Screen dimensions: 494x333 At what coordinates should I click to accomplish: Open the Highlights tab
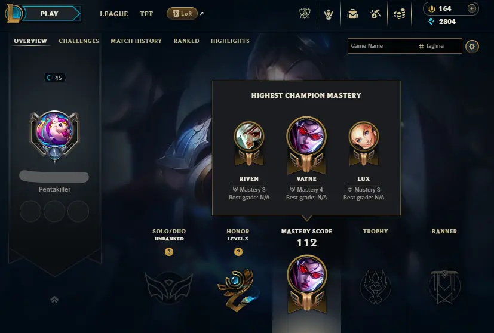(x=230, y=41)
